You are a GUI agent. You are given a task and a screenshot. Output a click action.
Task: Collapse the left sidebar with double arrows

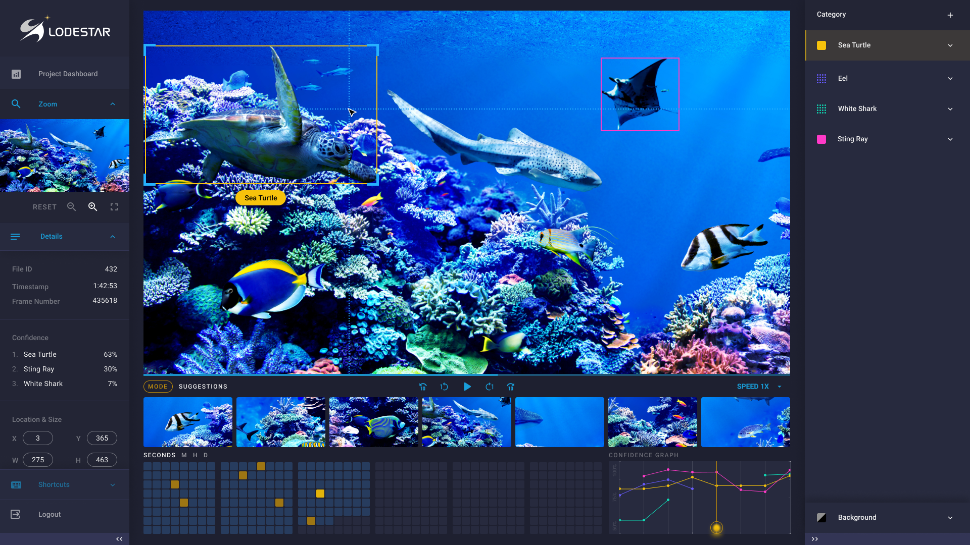(x=119, y=539)
